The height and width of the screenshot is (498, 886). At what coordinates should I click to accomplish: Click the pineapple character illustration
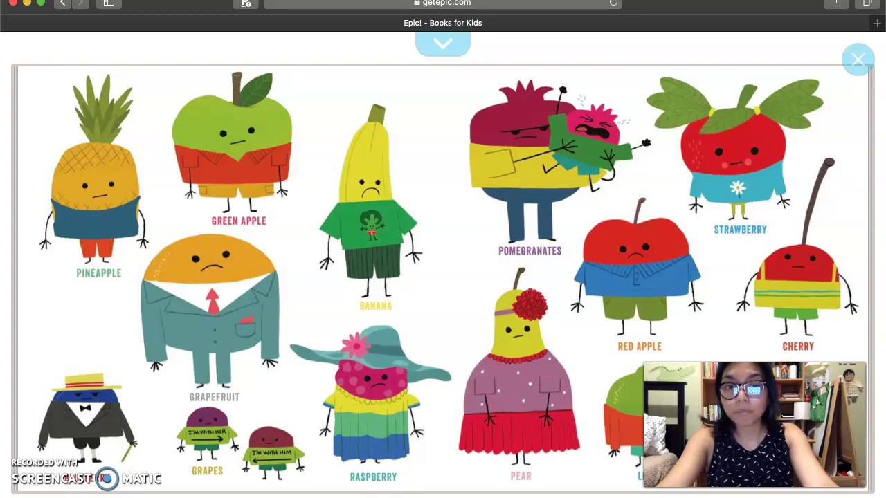(95, 168)
